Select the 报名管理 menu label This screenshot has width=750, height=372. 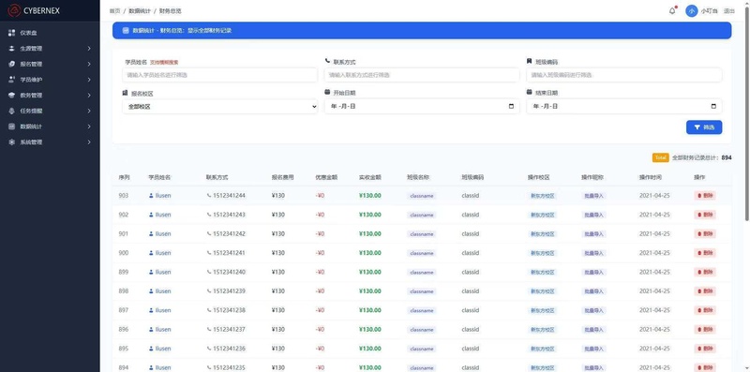tap(31, 64)
